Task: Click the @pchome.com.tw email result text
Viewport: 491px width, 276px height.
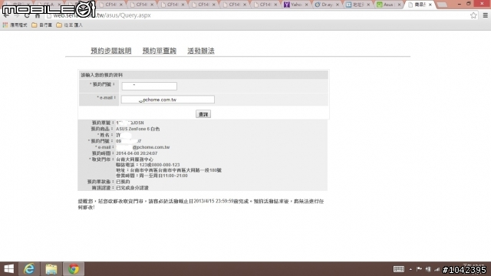Action: (x=151, y=147)
